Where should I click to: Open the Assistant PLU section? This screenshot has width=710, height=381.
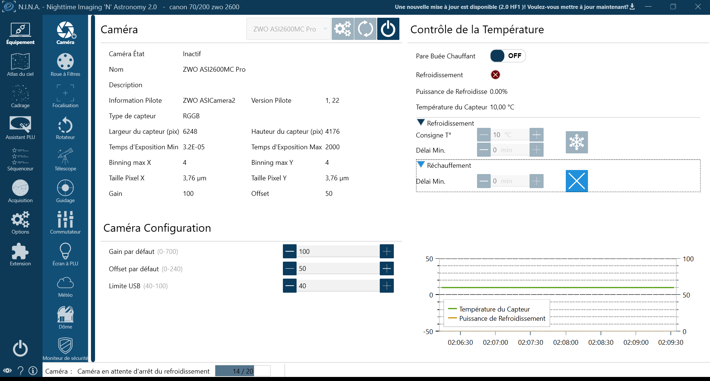[20, 128]
